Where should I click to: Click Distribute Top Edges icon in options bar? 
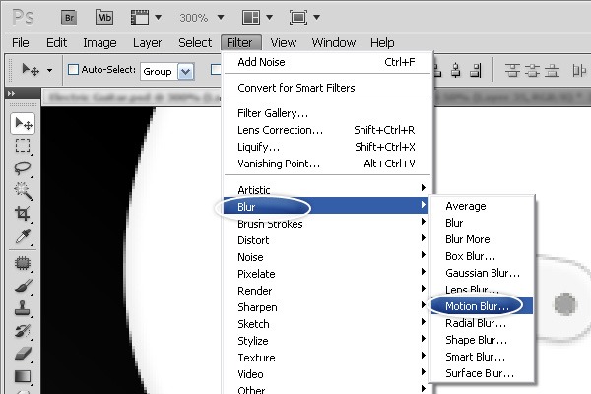512,70
